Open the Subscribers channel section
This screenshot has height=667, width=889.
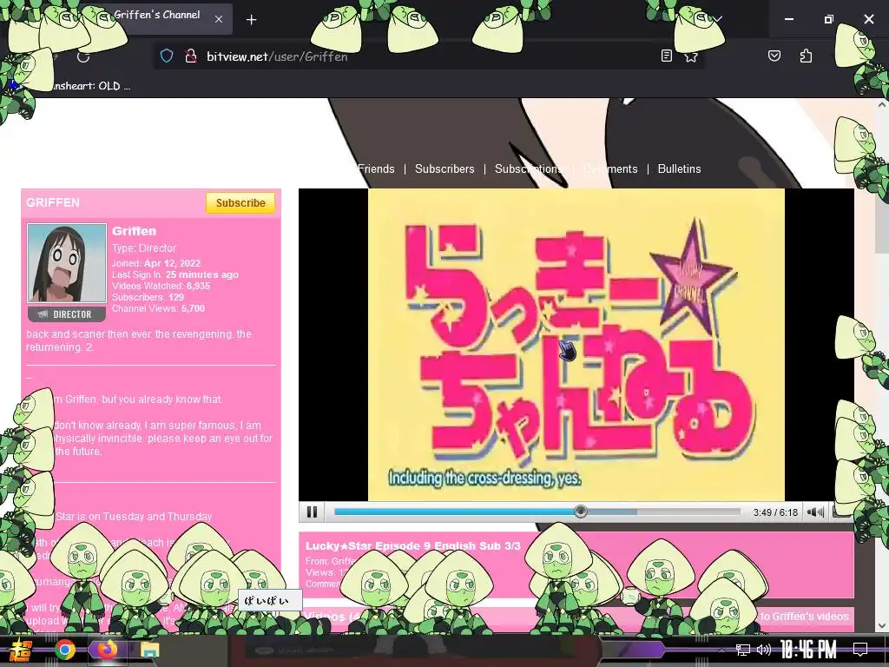pyautogui.click(x=444, y=169)
